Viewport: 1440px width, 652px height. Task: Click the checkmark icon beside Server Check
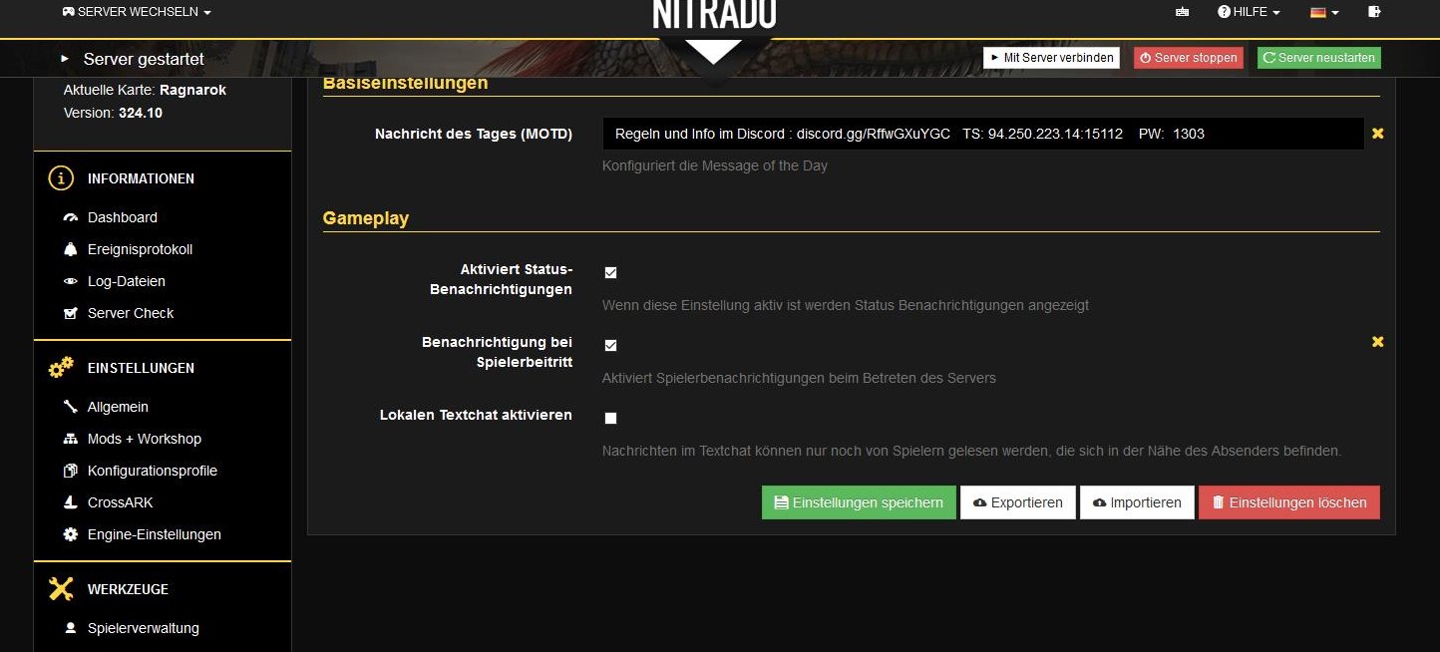[70, 313]
